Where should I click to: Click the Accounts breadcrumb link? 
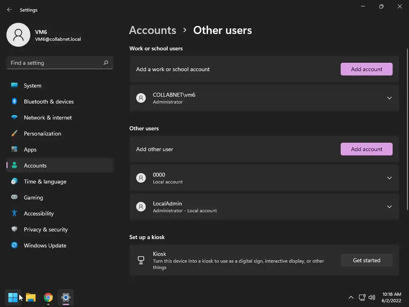click(x=153, y=30)
